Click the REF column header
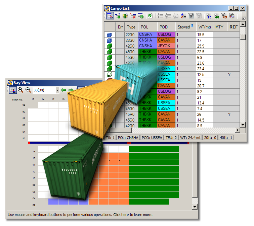The image size is (254, 226). (234, 27)
